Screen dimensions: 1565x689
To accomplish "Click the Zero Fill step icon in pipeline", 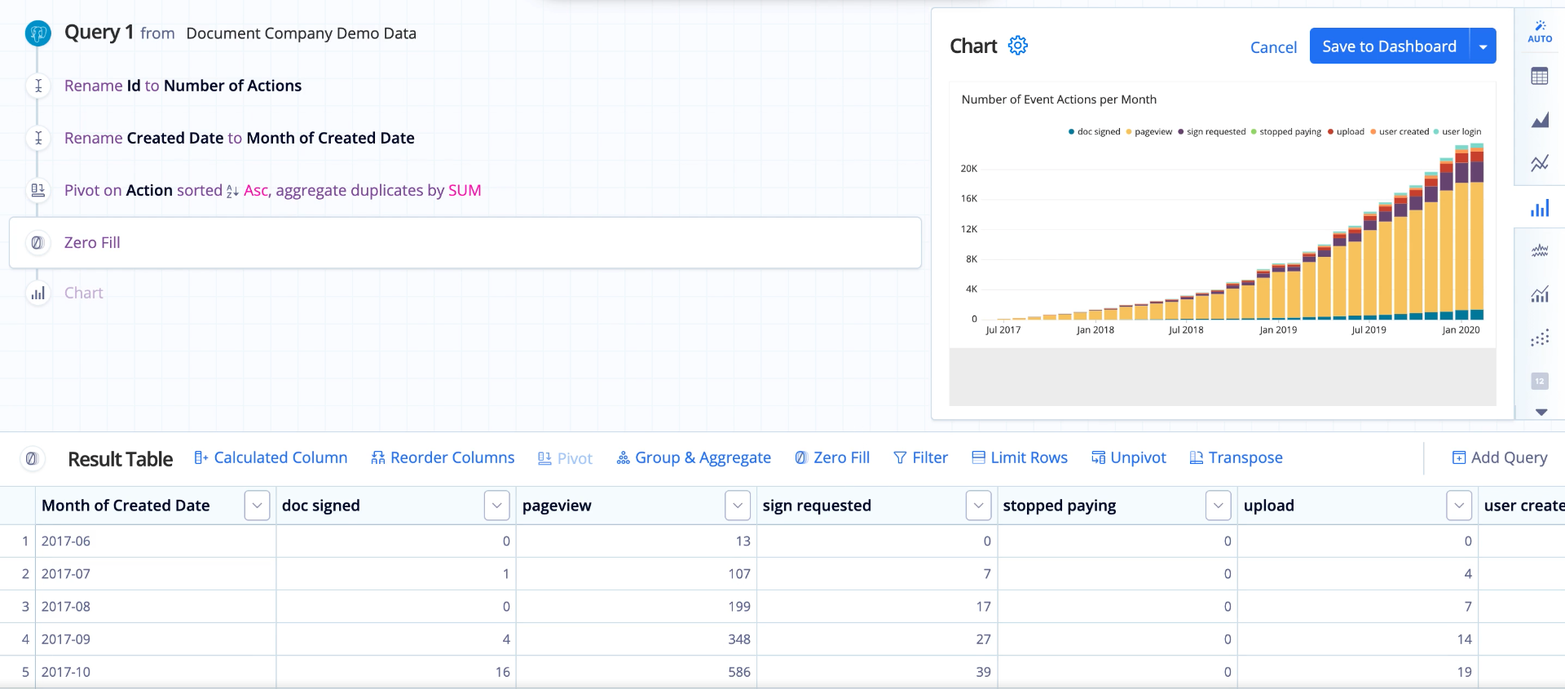I will (37, 242).
